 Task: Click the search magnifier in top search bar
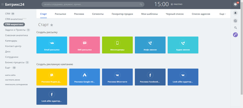point(141,5)
